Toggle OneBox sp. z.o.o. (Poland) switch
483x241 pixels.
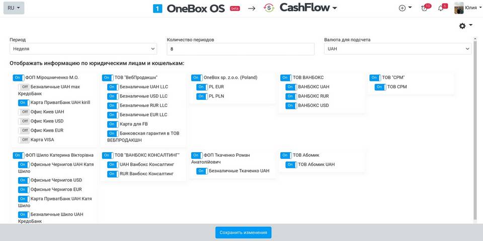click(197, 78)
